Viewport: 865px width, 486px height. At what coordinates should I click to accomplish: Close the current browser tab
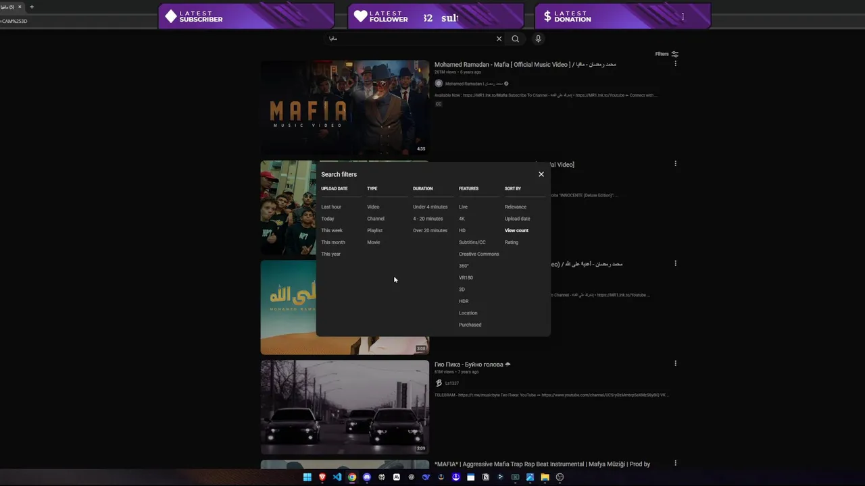(20, 7)
